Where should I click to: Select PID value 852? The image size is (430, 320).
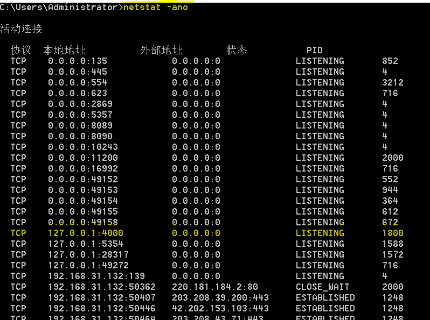(x=390, y=61)
